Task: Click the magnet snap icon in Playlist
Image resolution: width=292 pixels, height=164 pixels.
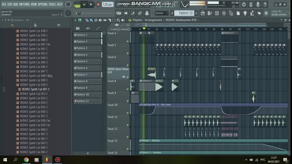Action: coord(80,20)
